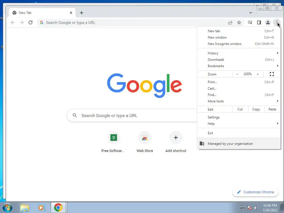Open the Windows Start button
The image size is (284, 213).
coord(7,207)
